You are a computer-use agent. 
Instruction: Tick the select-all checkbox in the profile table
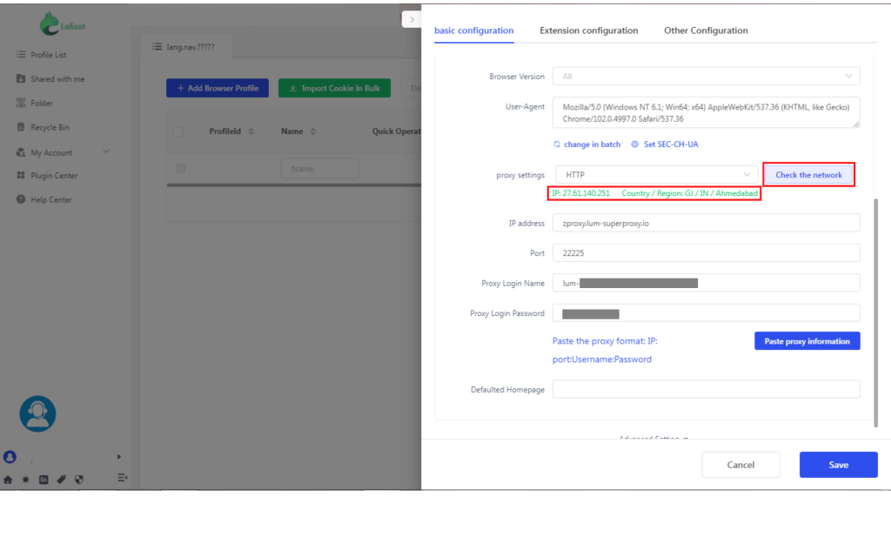point(178,131)
